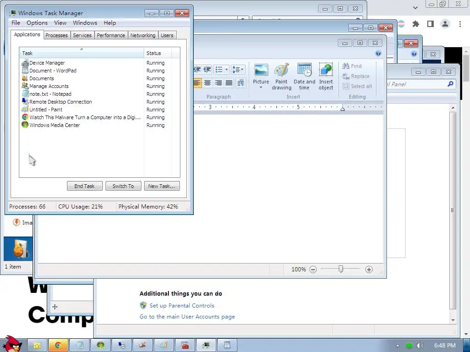The image size is (470, 352).
Task: Select Untitled - Paint task row
Action: click(100, 110)
